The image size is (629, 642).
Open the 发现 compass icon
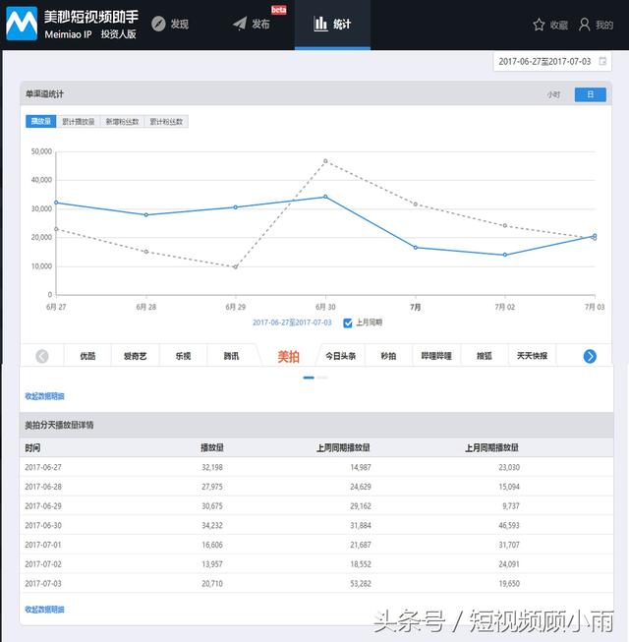pyautogui.click(x=158, y=24)
